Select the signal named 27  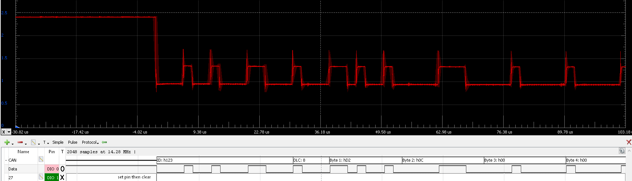pos(11,178)
